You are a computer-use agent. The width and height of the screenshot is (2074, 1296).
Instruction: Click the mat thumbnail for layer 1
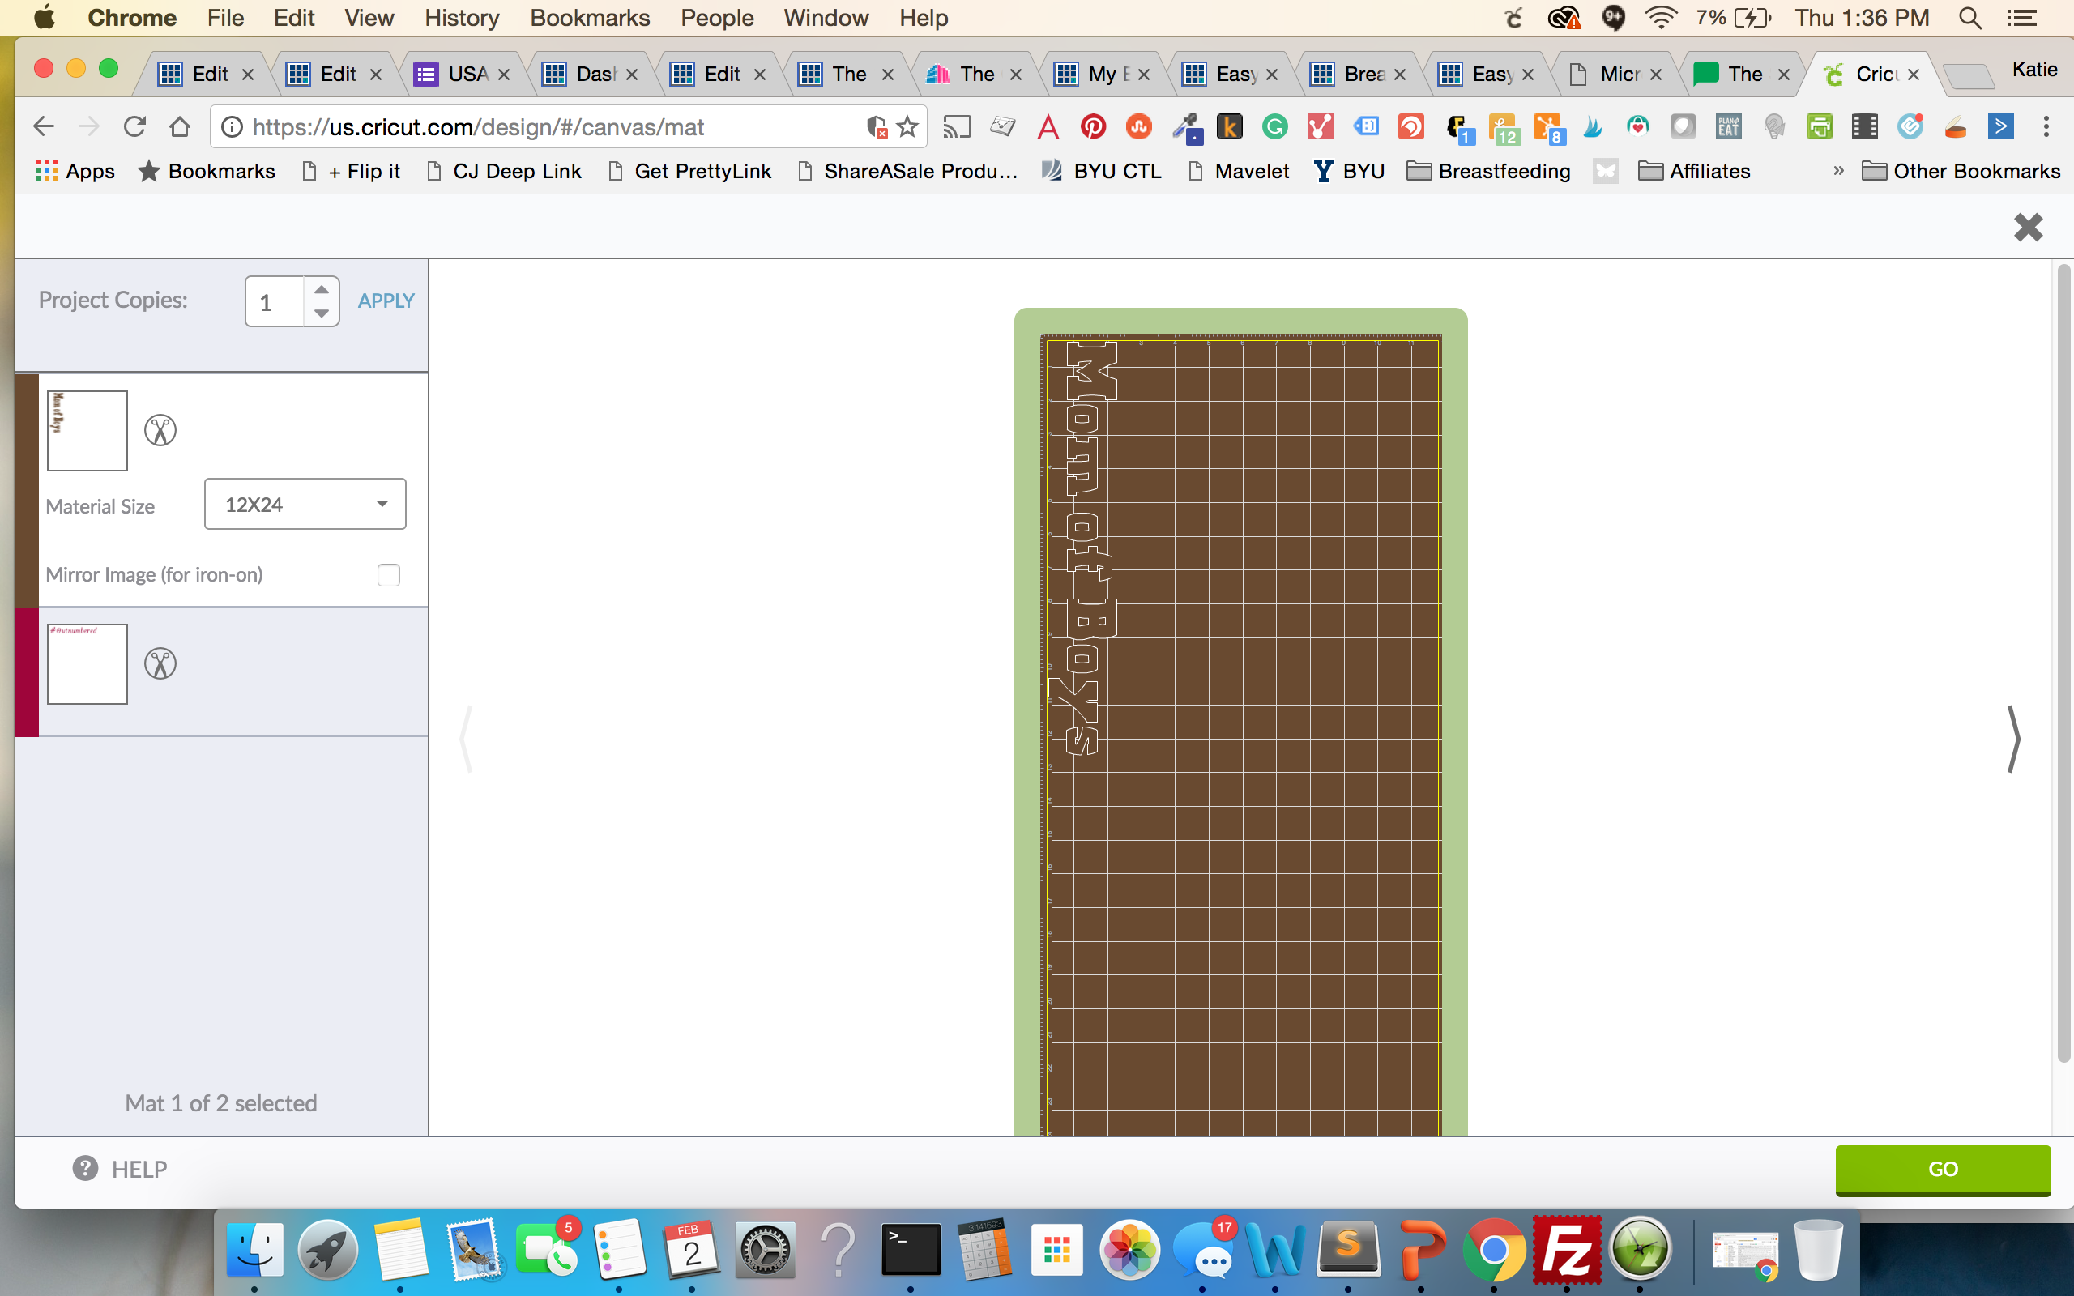coord(87,428)
